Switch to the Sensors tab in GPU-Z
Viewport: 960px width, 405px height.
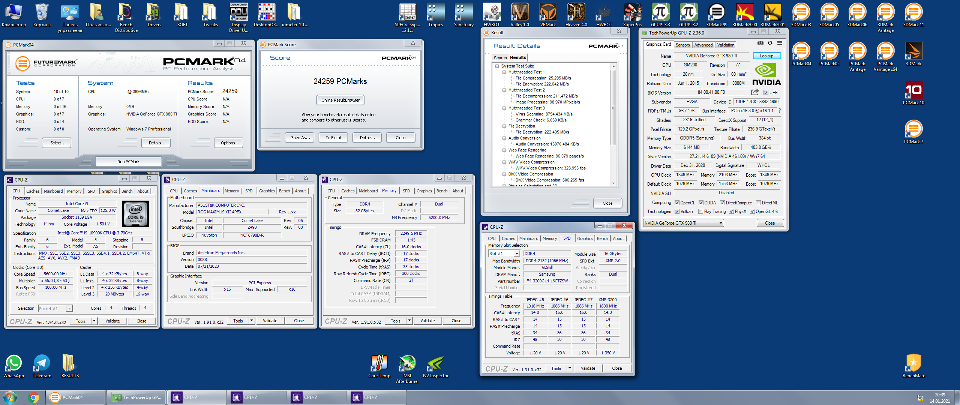point(682,45)
